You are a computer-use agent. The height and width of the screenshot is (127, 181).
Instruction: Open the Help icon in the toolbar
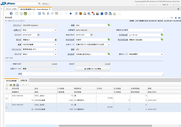click(11, 14)
